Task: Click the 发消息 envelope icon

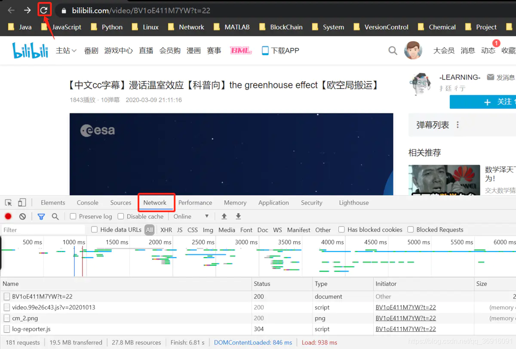Action: click(491, 77)
